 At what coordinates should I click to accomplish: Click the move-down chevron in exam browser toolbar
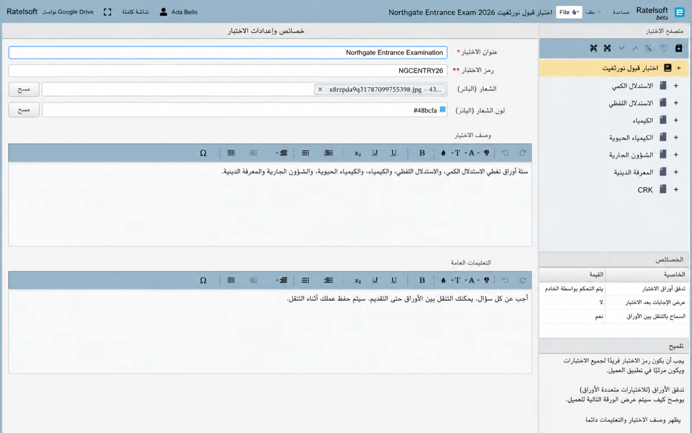coord(622,48)
